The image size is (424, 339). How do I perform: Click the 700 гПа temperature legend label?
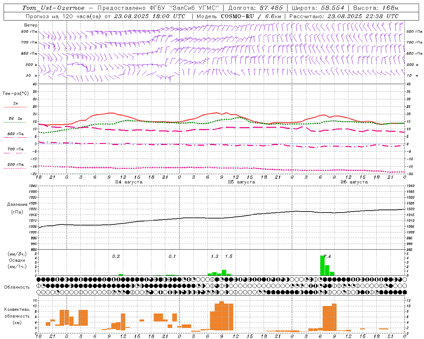coord(16,149)
